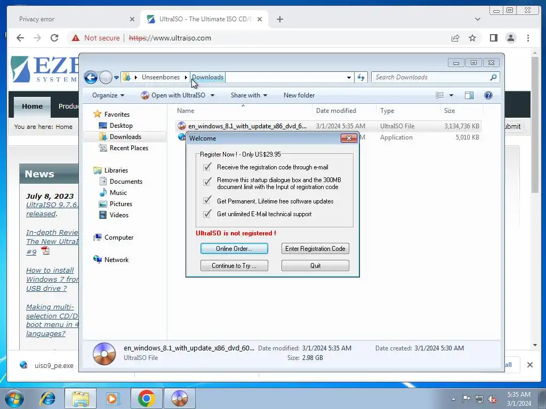Switch to Privacy error browser tab
546x409 pixels.
pos(73,19)
